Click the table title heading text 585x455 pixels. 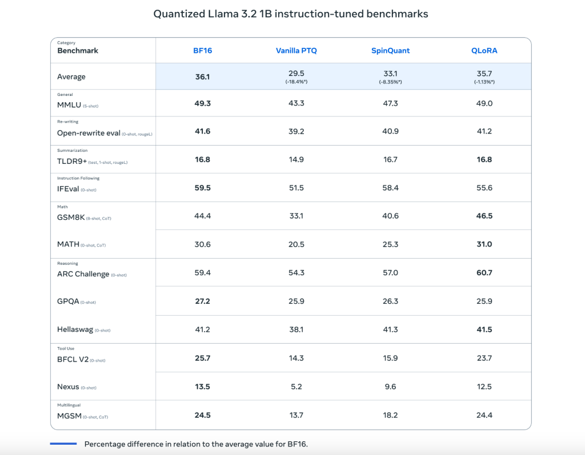coord(291,14)
